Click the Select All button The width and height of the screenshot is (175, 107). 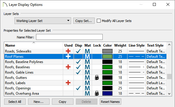tap(15, 102)
